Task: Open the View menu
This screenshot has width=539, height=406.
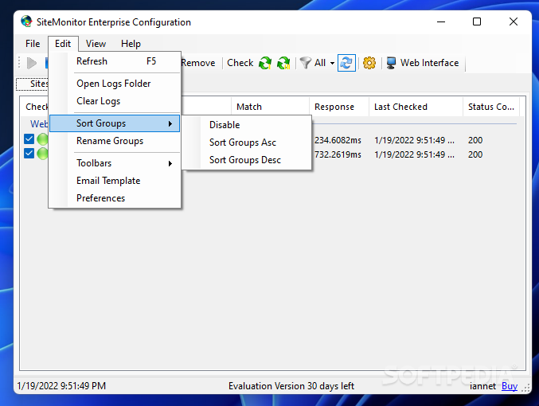Action: (96, 44)
